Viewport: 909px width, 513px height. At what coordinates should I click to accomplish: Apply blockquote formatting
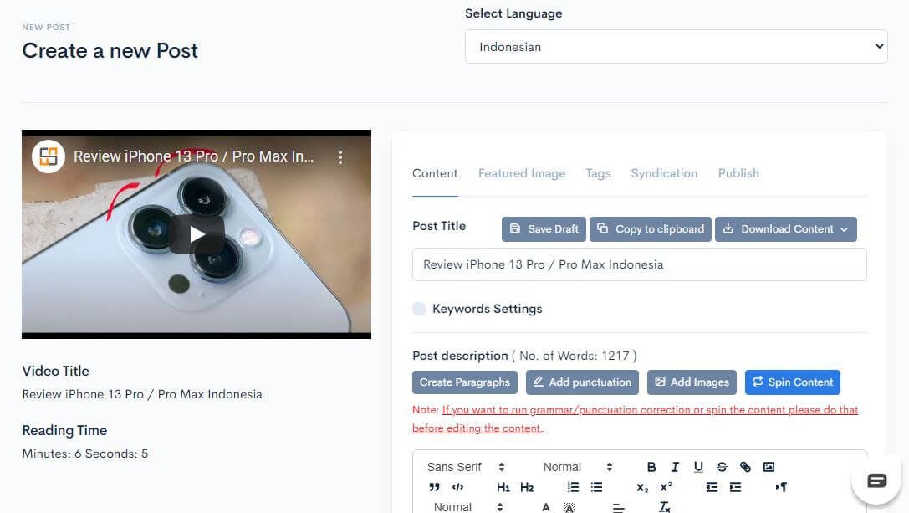pos(434,487)
